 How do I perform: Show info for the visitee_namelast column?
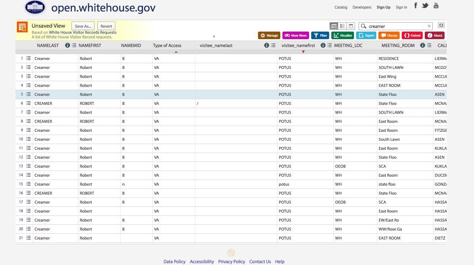pos(266,45)
